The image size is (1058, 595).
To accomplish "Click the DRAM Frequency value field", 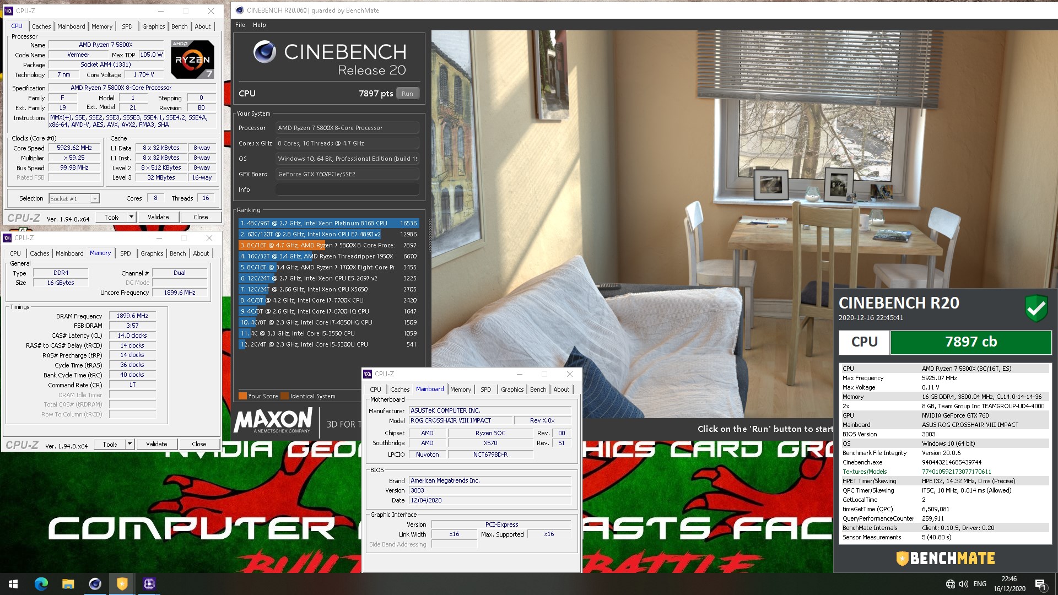I will (x=132, y=316).
